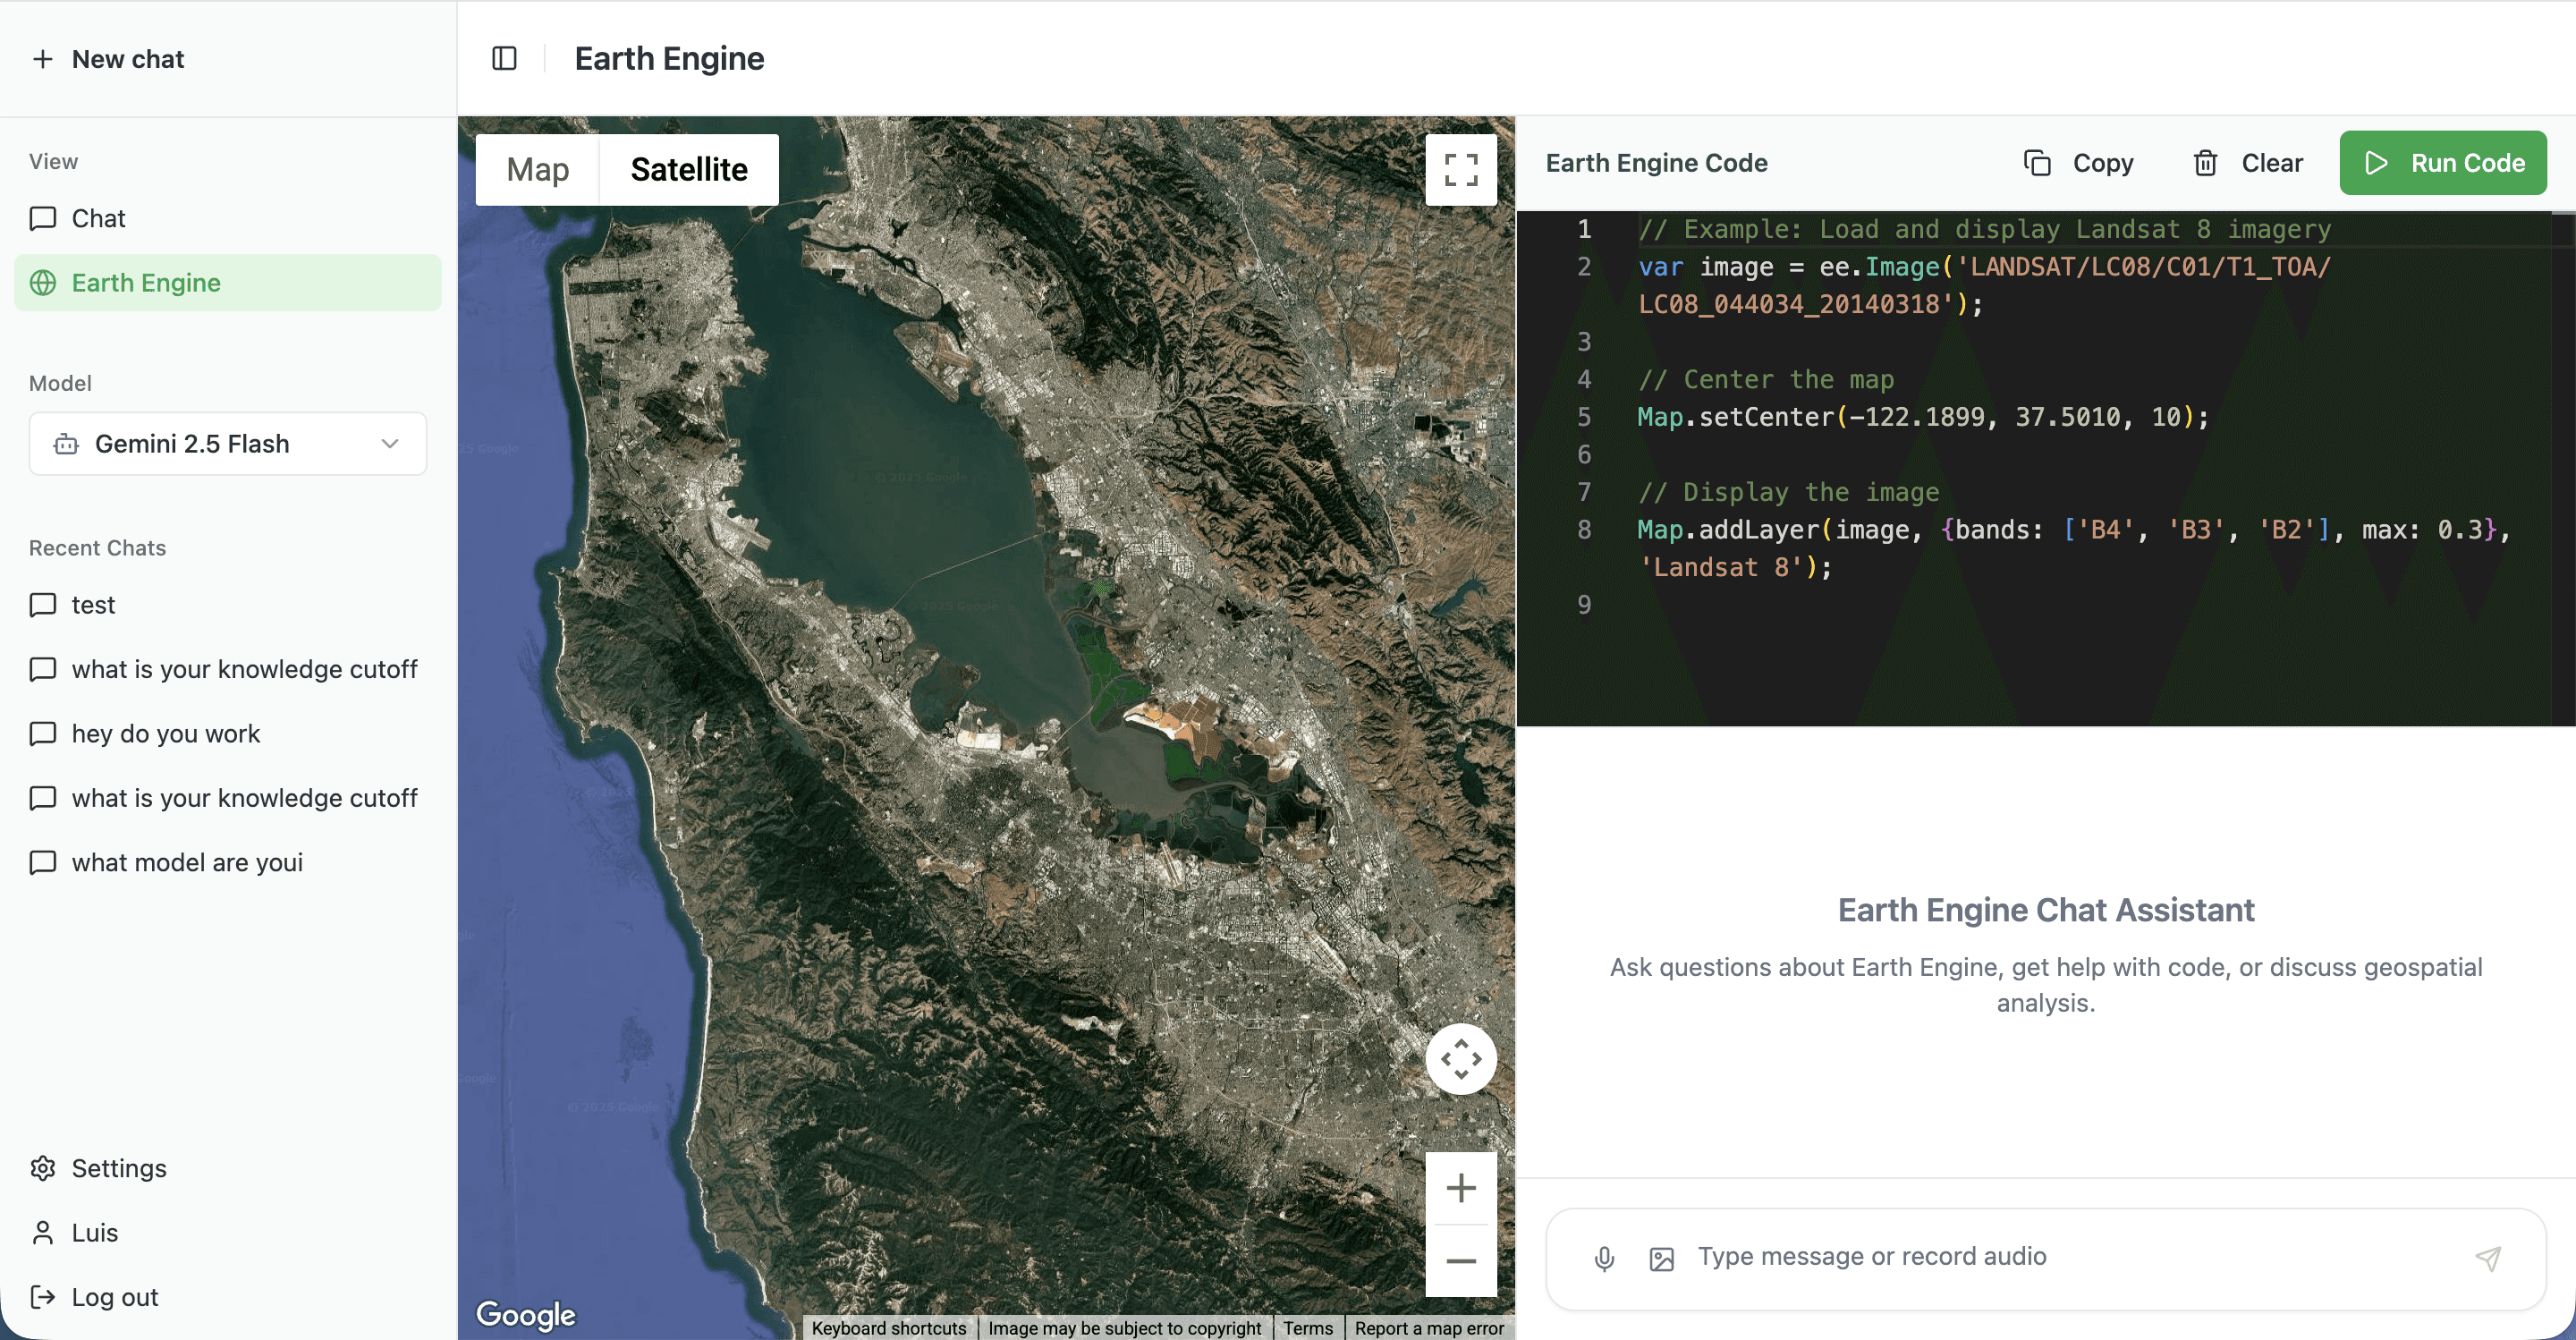Screen dimensions: 2576x1340
Task: Open the Gemini 2.5 Flash model dropdown
Action: pos(228,444)
